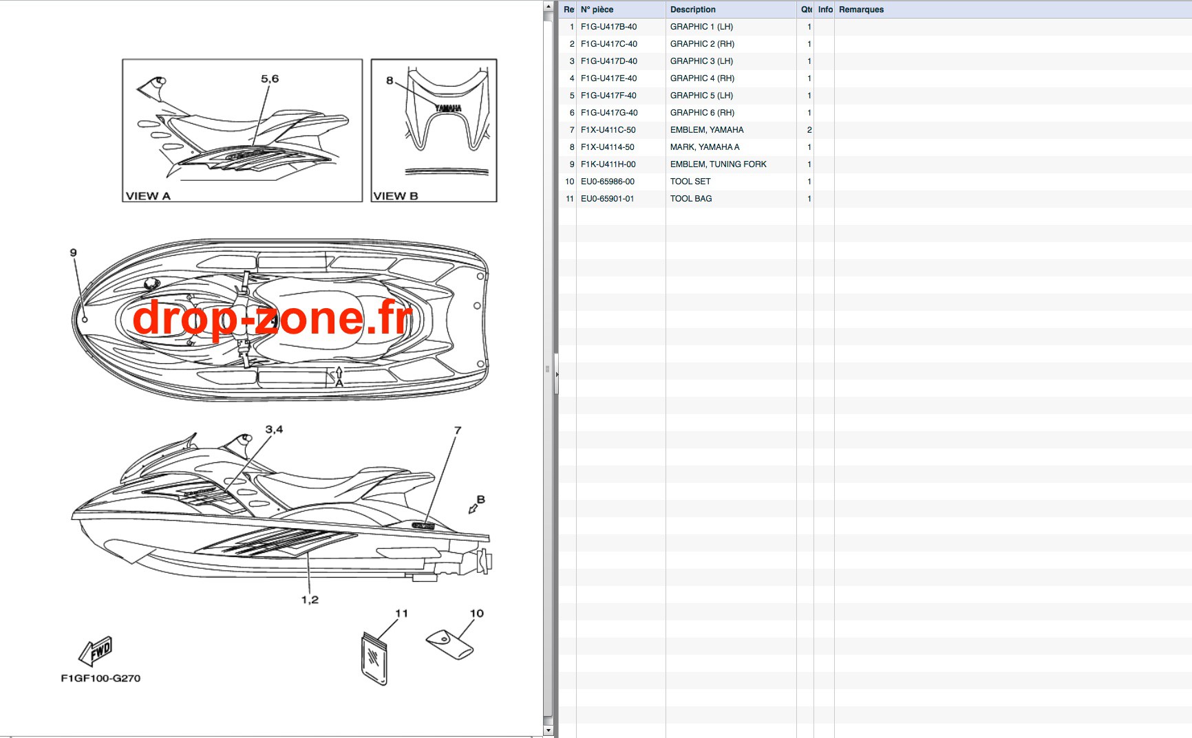Click the MARK, YAMAHA A description

click(705, 147)
